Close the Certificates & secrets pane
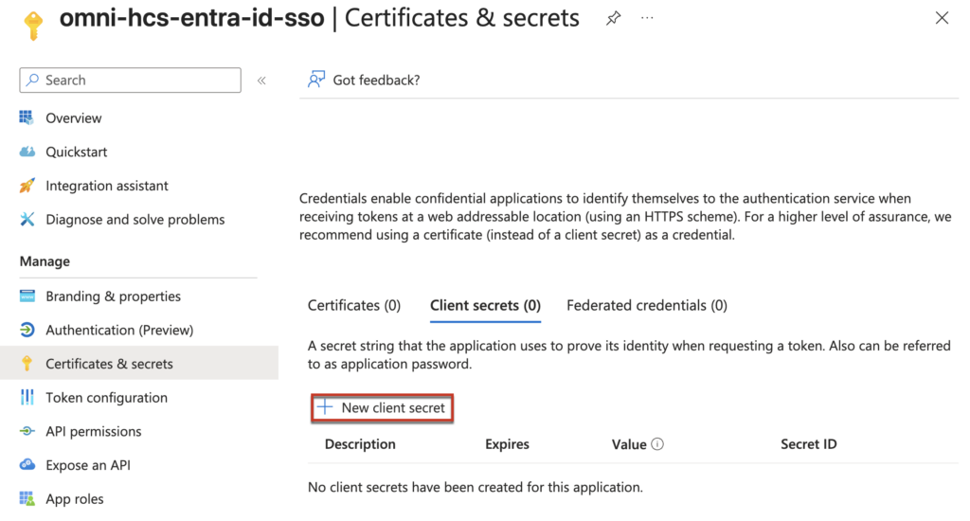The width and height of the screenshot is (970, 521). tap(942, 18)
